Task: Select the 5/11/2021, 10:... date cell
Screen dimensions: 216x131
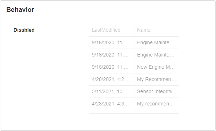Action: (112, 91)
